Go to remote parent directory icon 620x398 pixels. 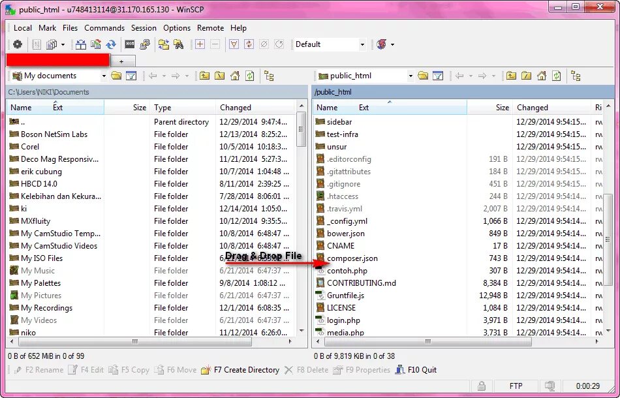(511, 76)
